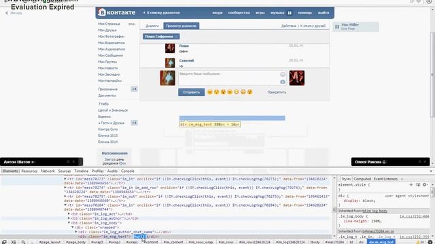Collapse the div wrapped node
Image resolution: width=435 pixels, height=244 pixels.
click(x=73, y=228)
